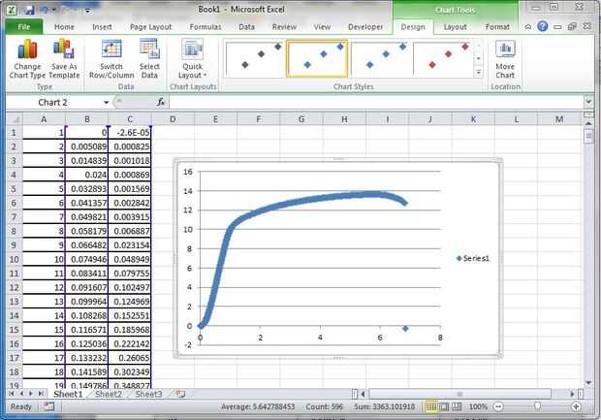Select the black-marker chart style
601x420 pixels.
256,59
